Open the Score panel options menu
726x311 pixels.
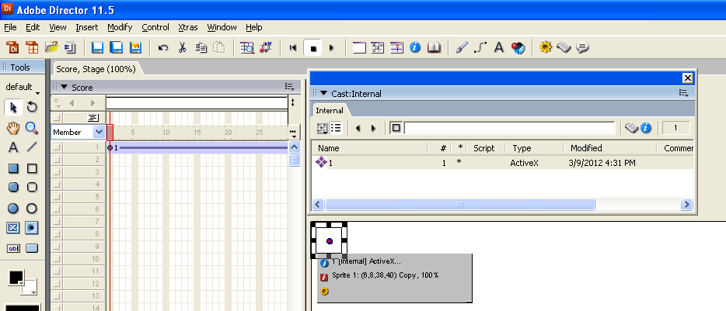(x=290, y=86)
